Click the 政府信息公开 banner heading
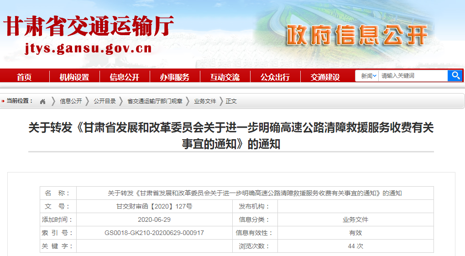 click(x=357, y=35)
